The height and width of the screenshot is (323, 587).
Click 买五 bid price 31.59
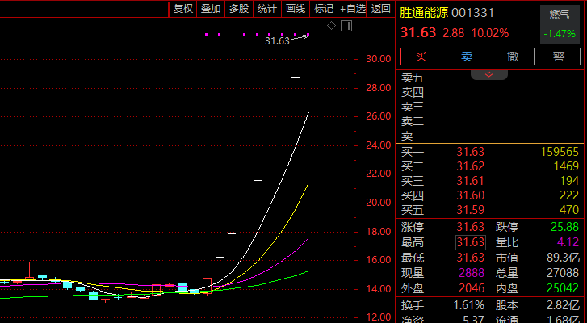[x=469, y=210]
